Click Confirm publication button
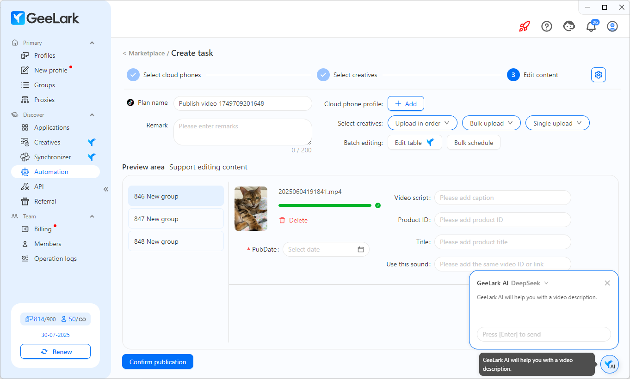This screenshot has width=630, height=379. point(158,361)
